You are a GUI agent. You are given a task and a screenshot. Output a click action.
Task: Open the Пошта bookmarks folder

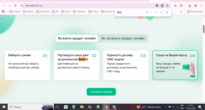coord(93,11)
